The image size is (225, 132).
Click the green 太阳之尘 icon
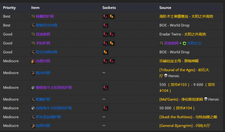tap(184, 43)
